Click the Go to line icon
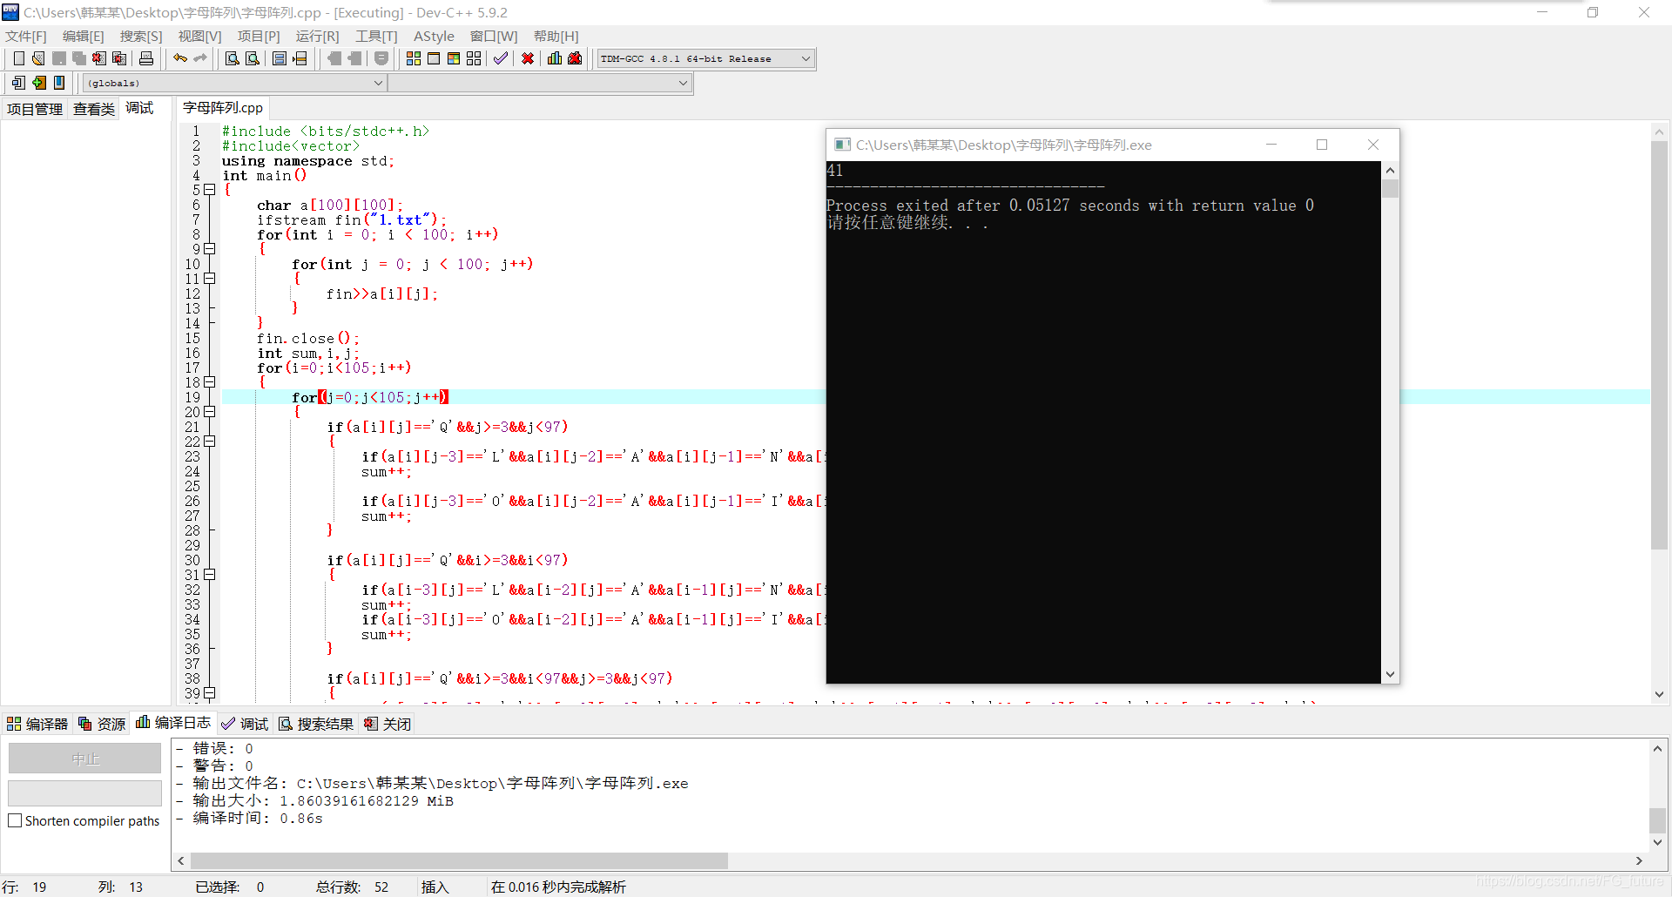1672x897 pixels. (x=300, y=58)
